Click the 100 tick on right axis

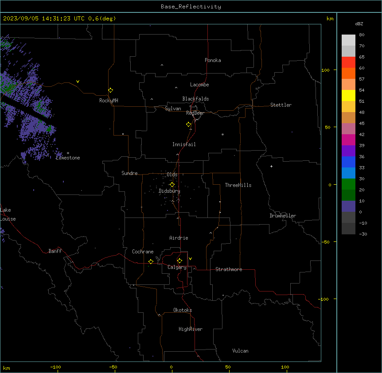(x=325, y=70)
